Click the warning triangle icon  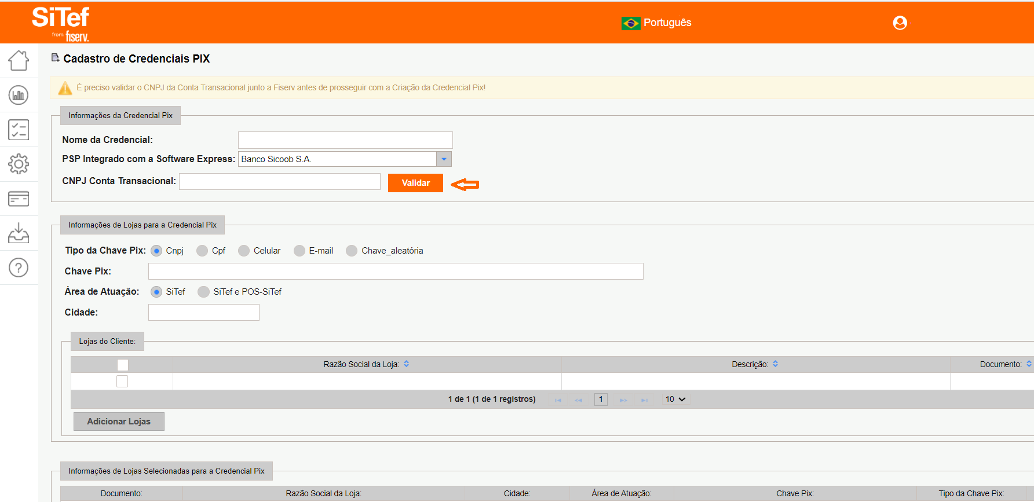(x=65, y=88)
